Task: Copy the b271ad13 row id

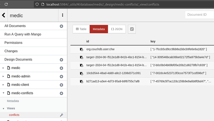Action: [82, 82]
